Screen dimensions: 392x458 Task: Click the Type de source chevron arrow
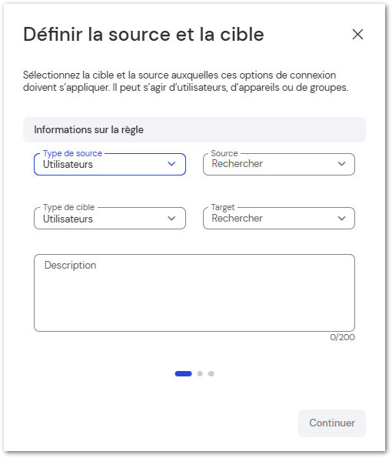pyautogui.click(x=171, y=164)
